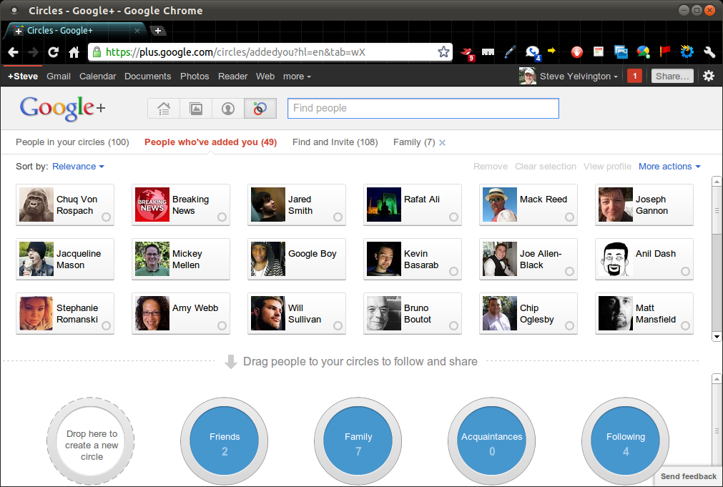Open the phone extension with badge 4
The width and height of the screenshot is (723, 487).
point(533,53)
